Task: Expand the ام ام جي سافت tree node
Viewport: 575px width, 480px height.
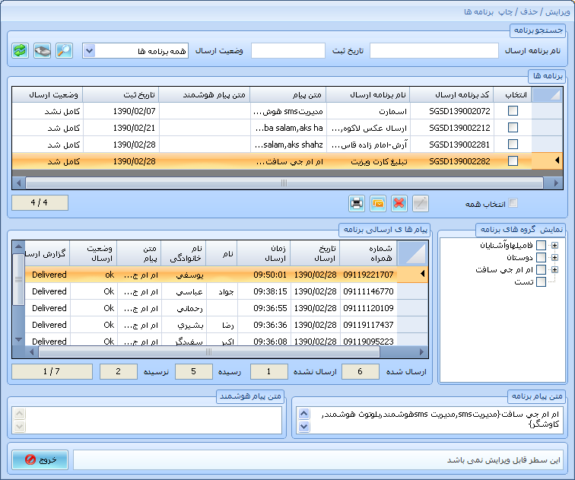Action: 554,270
